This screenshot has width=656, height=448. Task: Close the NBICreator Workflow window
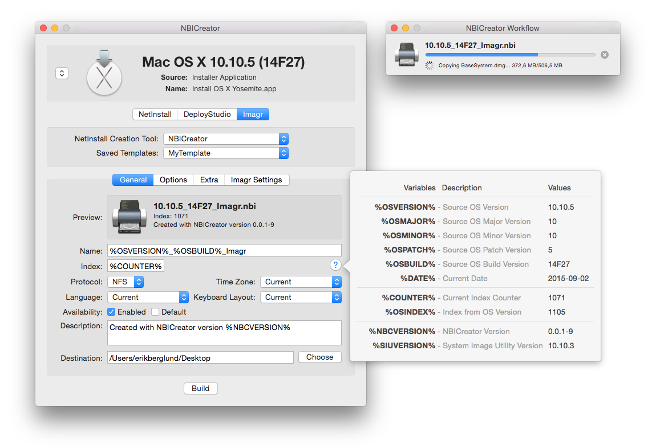pyautogui.click(x=394, y=28)
